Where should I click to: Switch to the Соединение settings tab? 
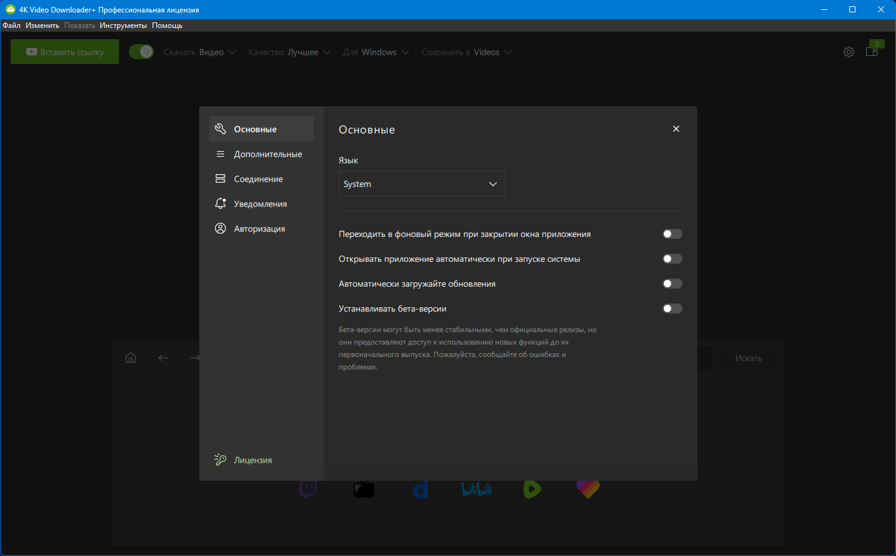[x=258, y=179]
